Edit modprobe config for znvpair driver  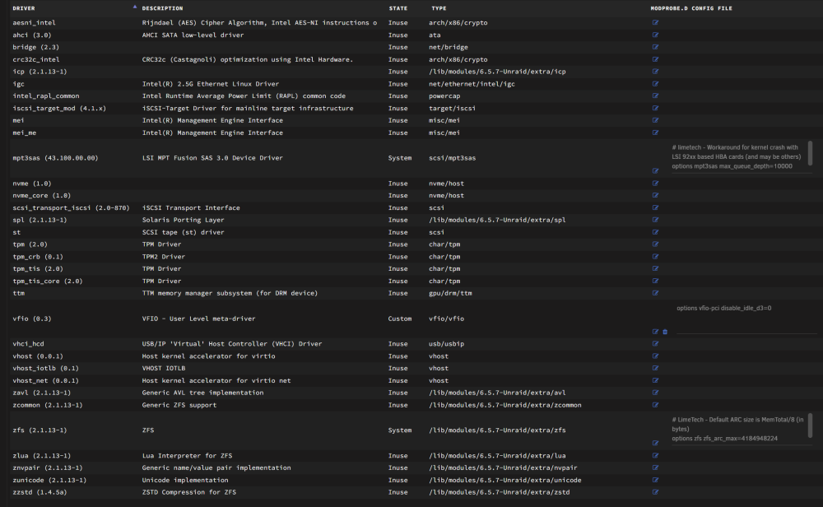(x=655, y=467)
